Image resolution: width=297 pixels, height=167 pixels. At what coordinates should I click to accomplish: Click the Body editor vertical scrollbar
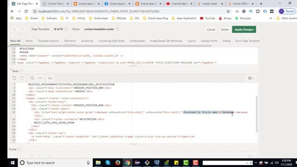[x=257, y=114]
